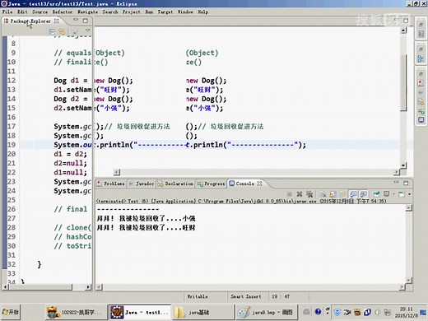Click editor horizontal scrollbar left arrow
428x321 pixels.
(x=117, y=172)
